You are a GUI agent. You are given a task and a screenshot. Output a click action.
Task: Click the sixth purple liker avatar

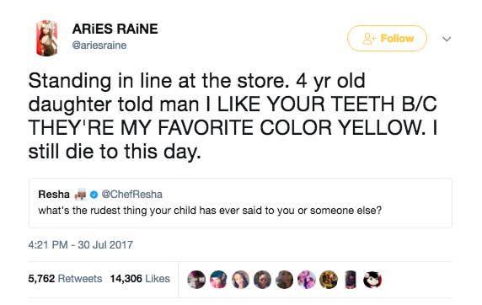coord(307,280)
